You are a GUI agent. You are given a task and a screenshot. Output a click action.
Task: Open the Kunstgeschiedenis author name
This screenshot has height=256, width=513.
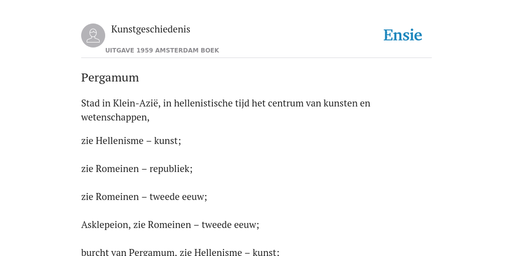[x=150, y=29]
